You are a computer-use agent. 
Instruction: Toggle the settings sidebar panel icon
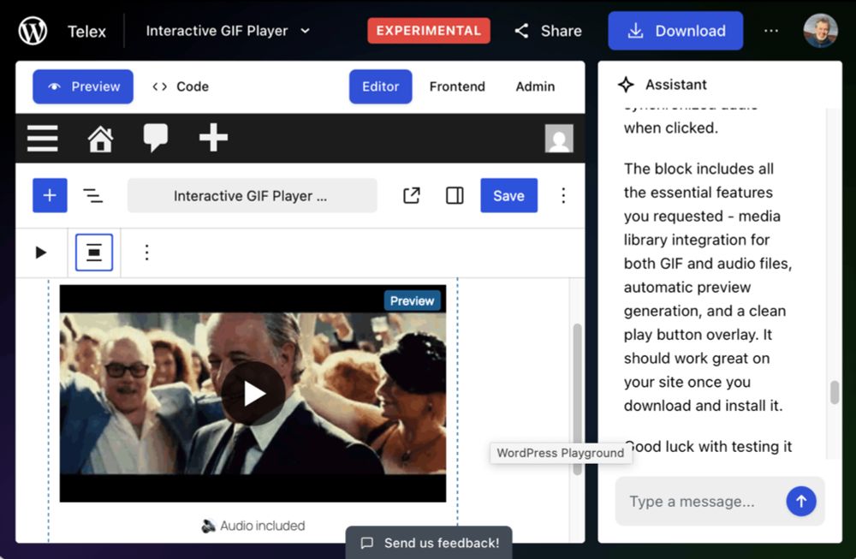[455, 195]
